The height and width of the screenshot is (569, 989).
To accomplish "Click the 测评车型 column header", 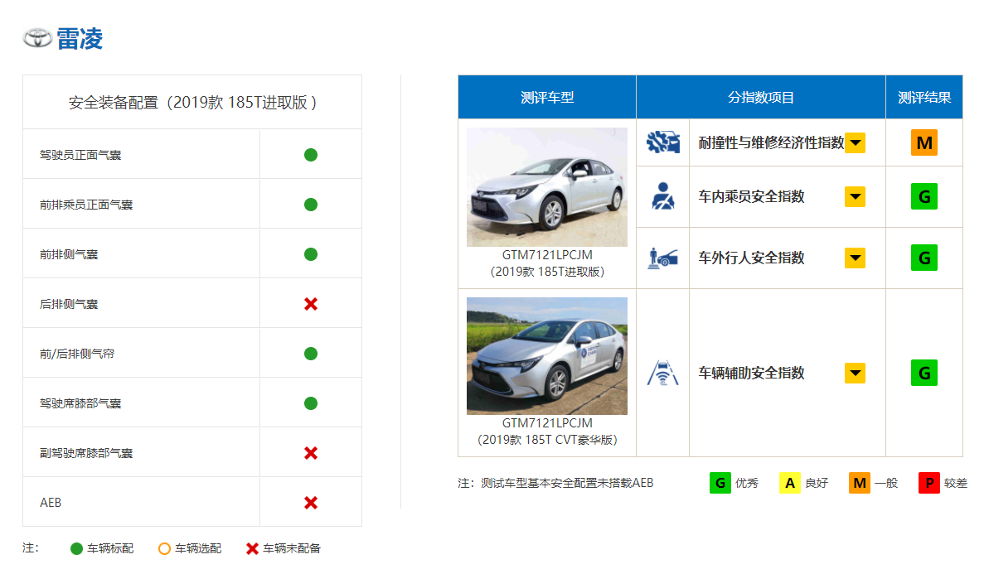I will (x=547, y=97).
